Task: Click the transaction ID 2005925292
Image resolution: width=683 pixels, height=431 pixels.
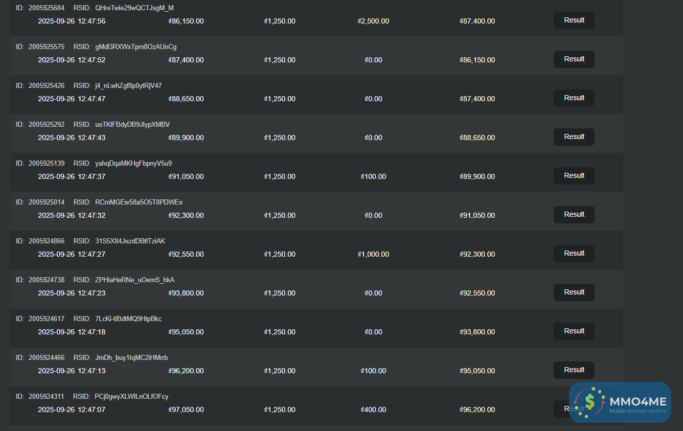Action: (47, 124)
